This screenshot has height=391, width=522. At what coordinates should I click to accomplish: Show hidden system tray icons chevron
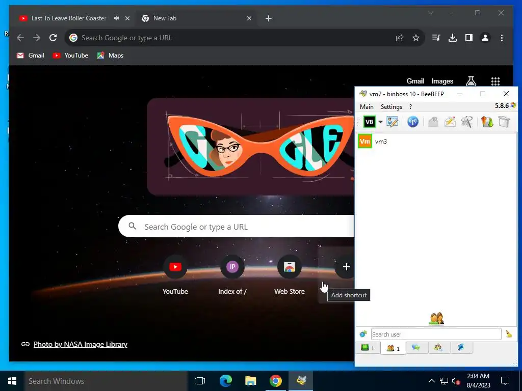coord(431,381)
